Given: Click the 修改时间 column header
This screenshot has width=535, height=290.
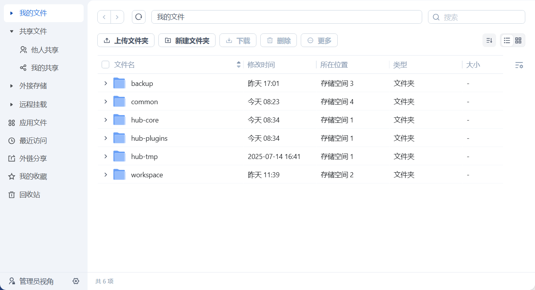Looking at the screenshot, I should [x=261, y=65].
